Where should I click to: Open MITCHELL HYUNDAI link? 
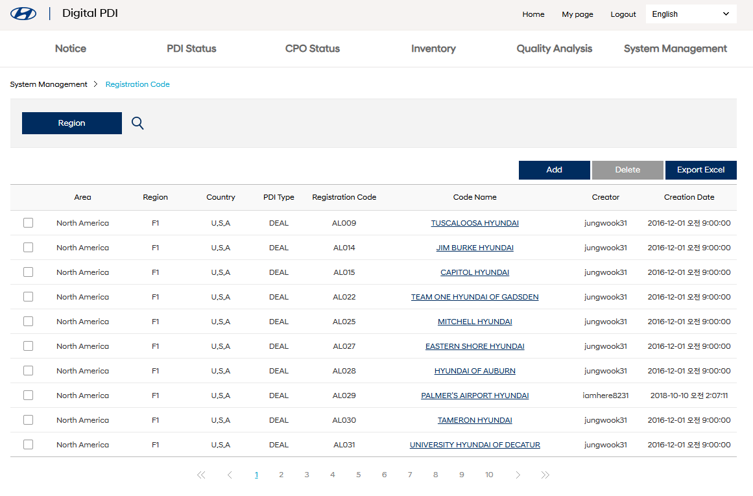[475, 322]
